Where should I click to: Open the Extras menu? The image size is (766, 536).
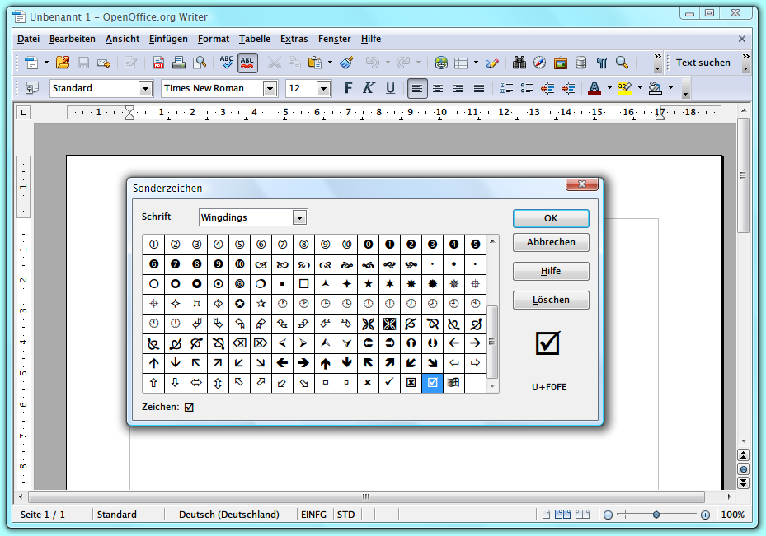click(x=294, y=39)
